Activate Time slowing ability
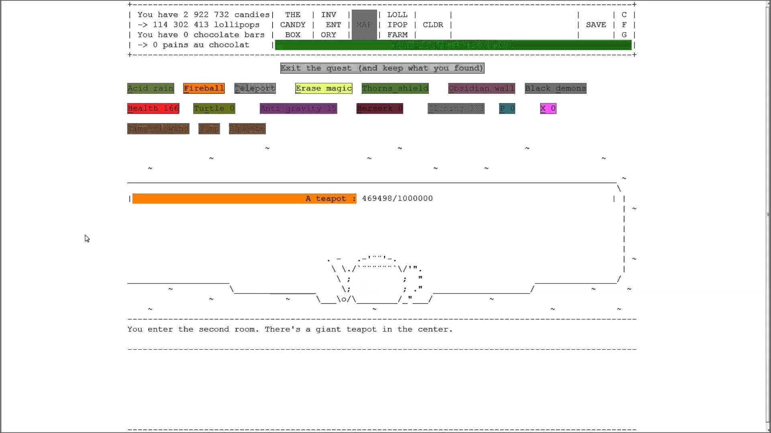771x433 pixels. (x=158, y=129)
